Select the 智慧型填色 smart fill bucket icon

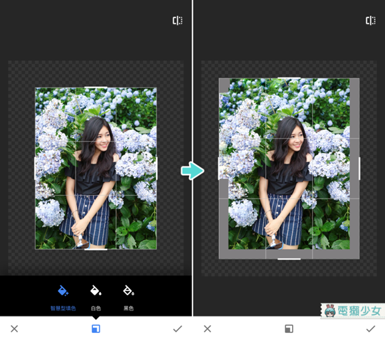[63, 291]
